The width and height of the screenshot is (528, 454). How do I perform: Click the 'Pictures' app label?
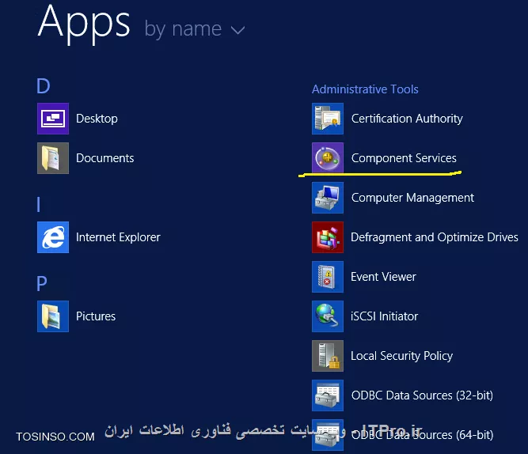point(96,316)
